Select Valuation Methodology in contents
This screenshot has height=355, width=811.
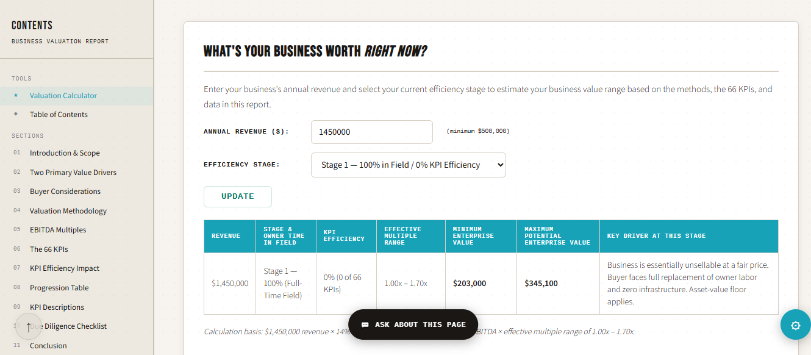click(x=68, y=211)
